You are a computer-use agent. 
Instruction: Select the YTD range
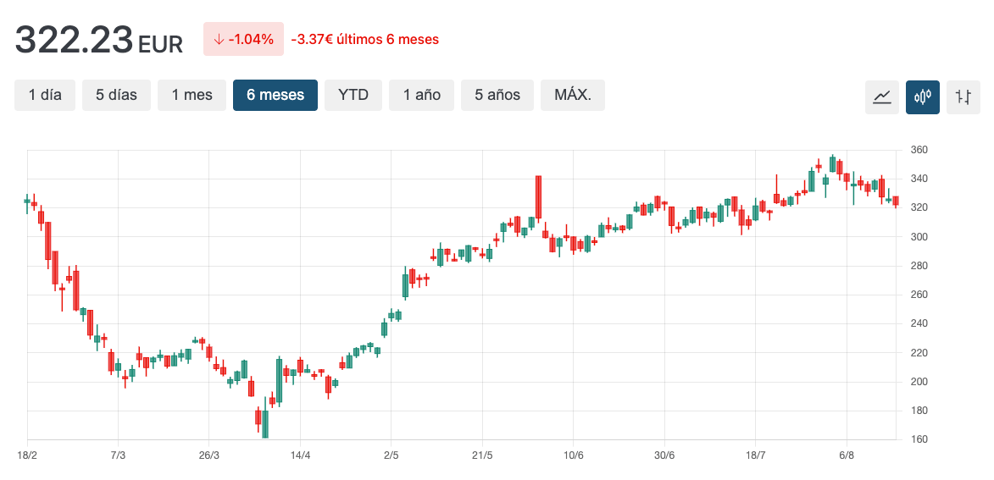(353, 95)
